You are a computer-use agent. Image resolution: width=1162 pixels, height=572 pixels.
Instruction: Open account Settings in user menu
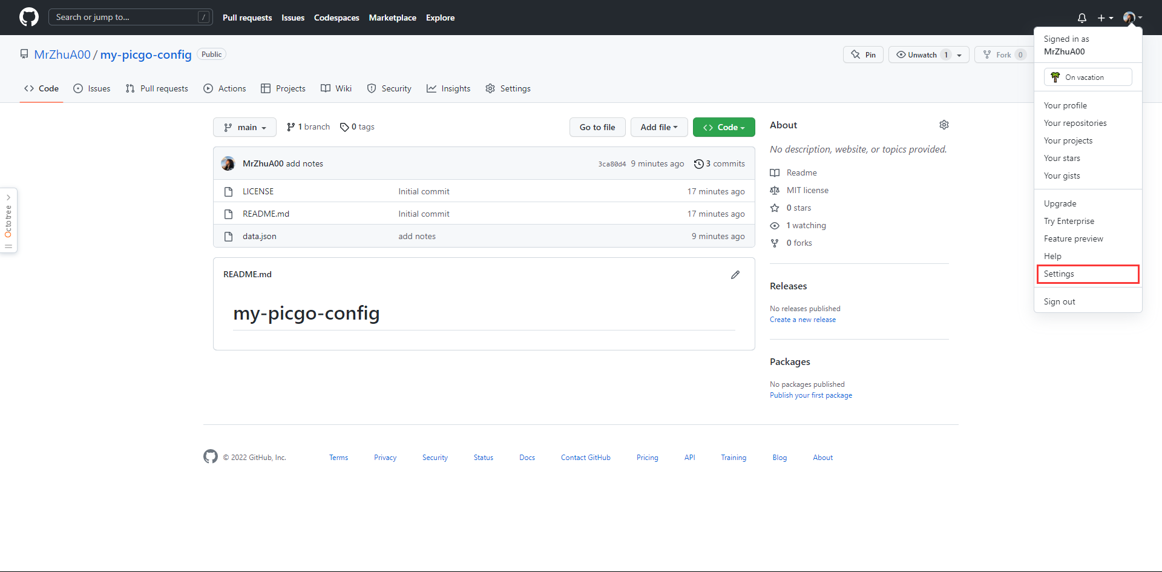point(1088,274)
